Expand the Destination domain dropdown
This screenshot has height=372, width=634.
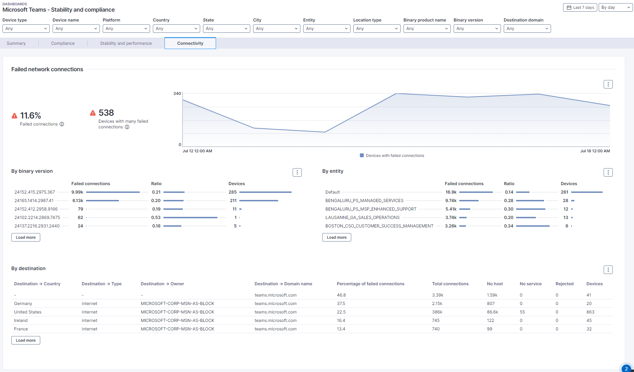527,29
